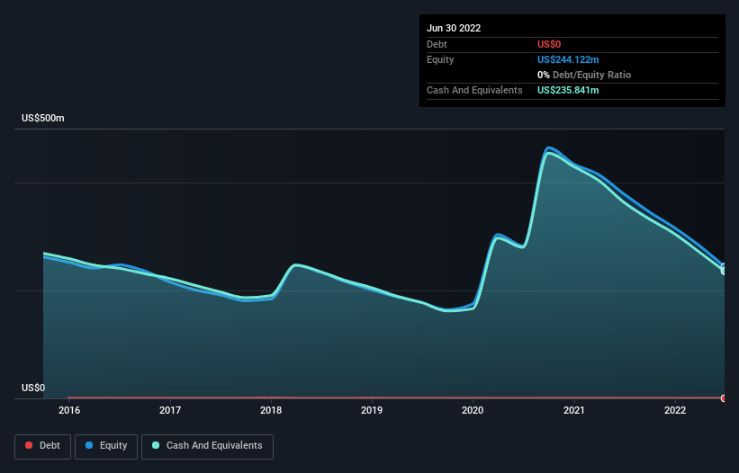The height and width of the screenshot is (473, 739).
Task: Toggle the Equity series legend button
Action: click(x=106, y=446)
